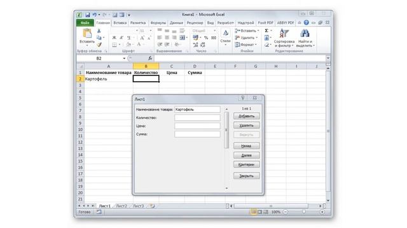The height and width of the screenshot is (228, 407).
Task: Open the Вставить cells dropdown
Action: (x=247, y=31)
